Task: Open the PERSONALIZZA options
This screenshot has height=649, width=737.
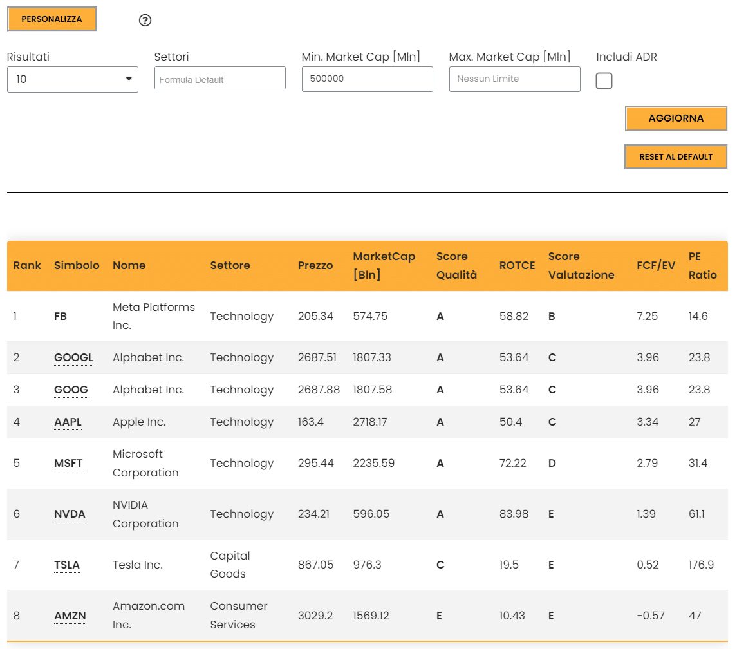Action: tap(51, 19)
